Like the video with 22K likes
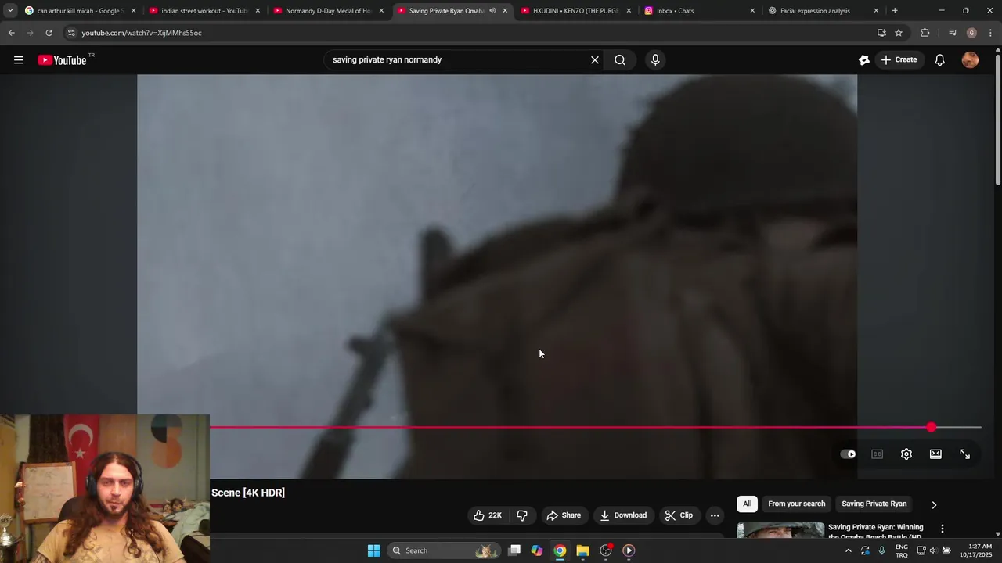The width and height of the screenshot is (1002, 563). (x=488, y=515)
